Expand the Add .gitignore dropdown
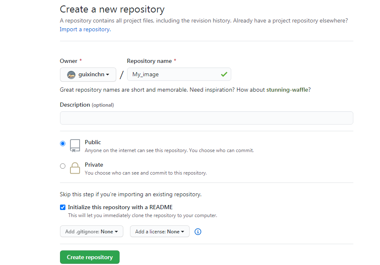 [92, 232]
